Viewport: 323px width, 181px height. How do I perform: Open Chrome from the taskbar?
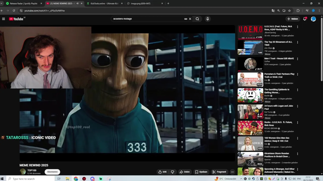pos(76,179)
